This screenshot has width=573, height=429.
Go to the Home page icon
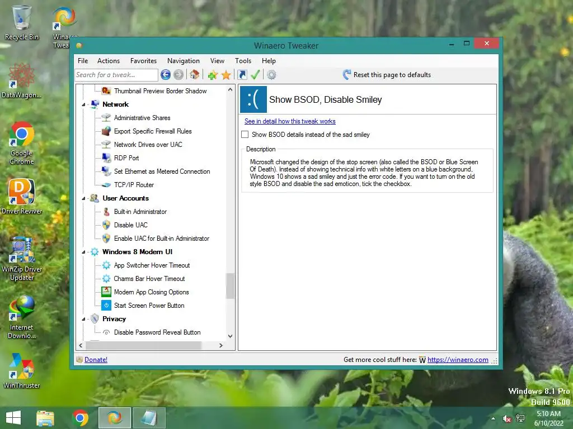[194, 75]
